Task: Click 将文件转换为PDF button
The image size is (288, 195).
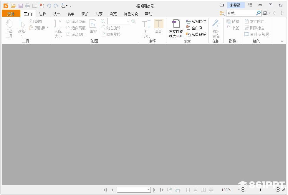Action: [176, 29]
